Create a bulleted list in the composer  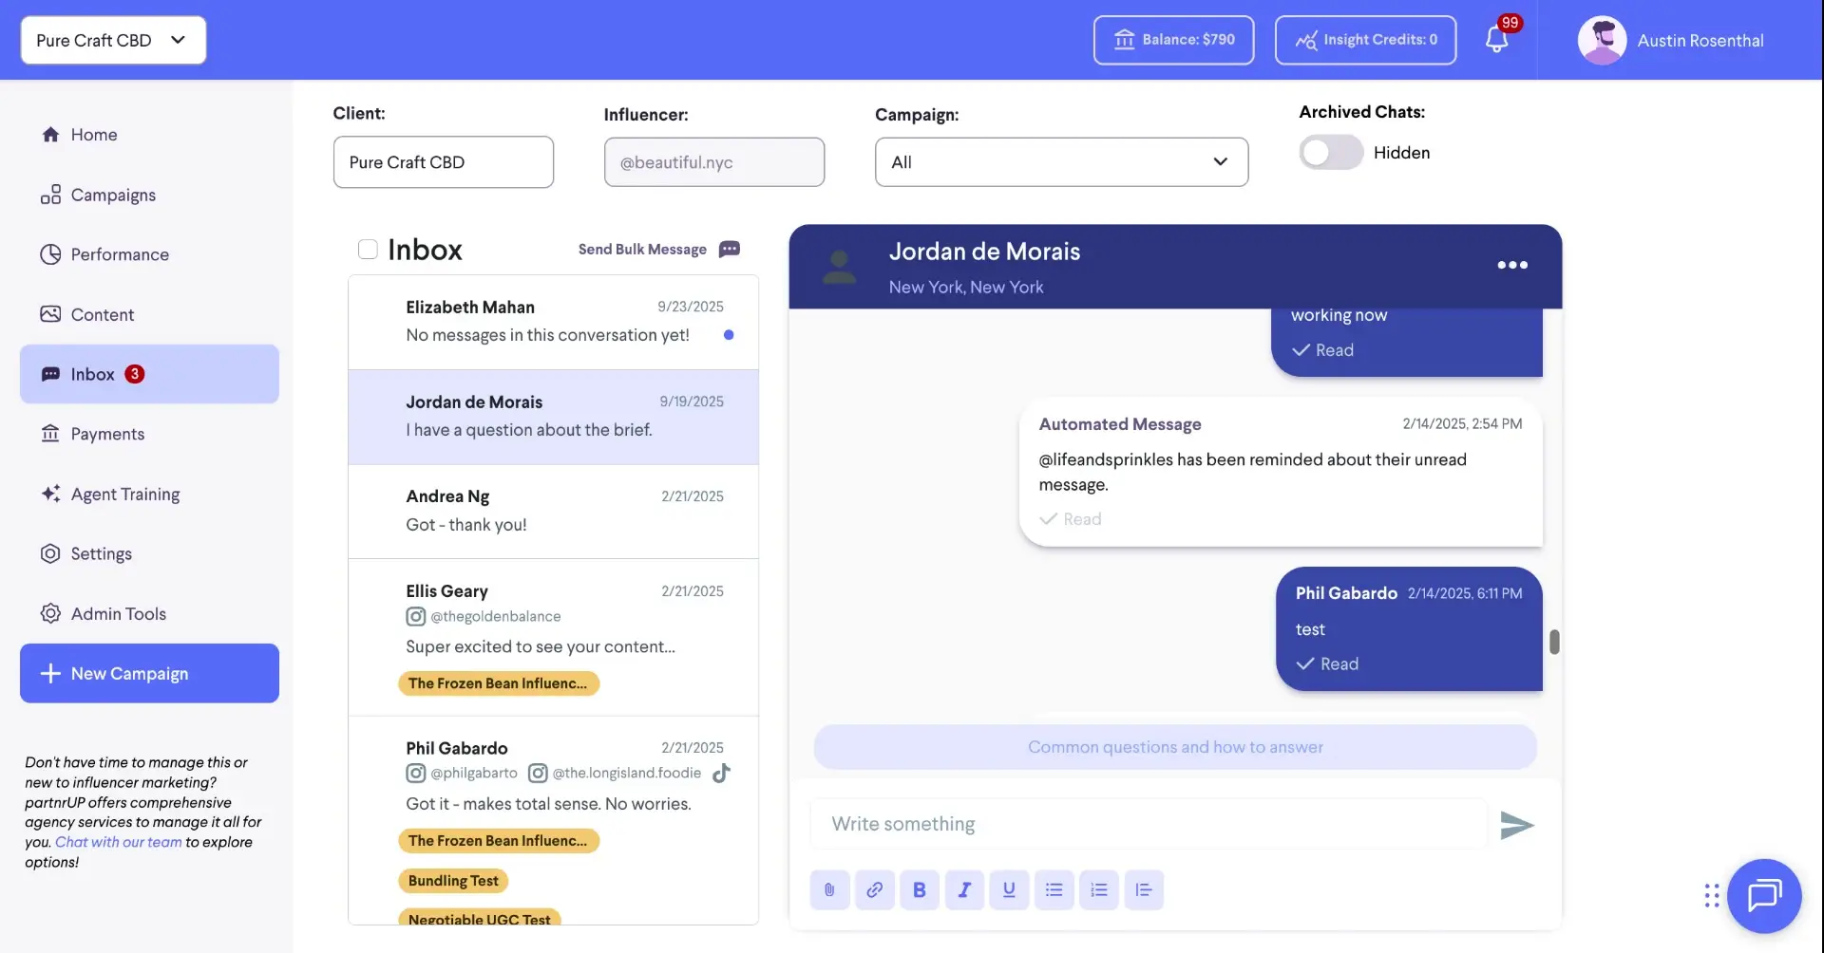[1054, 889]
